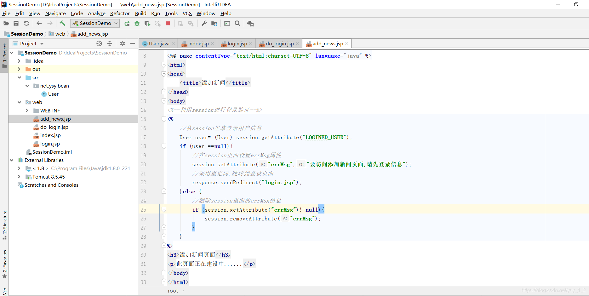This screenshot has width=589, height=296.
Task: Open the VCS menu
Action: pos(187,13)
